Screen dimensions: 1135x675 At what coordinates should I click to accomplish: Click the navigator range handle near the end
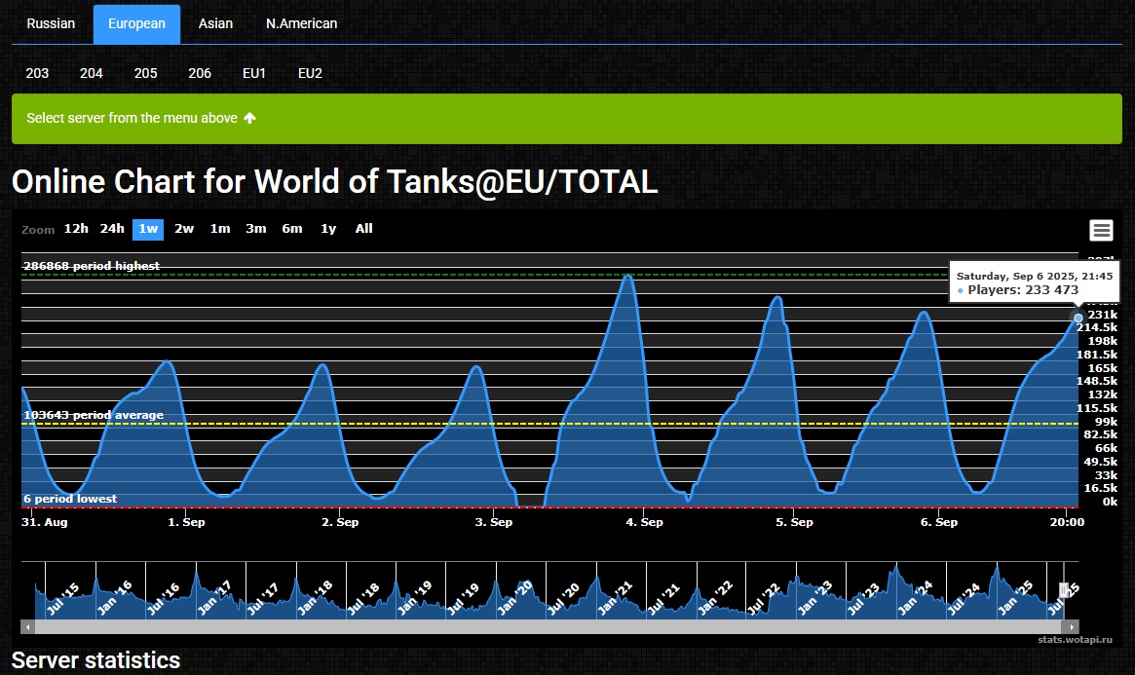1063,590
